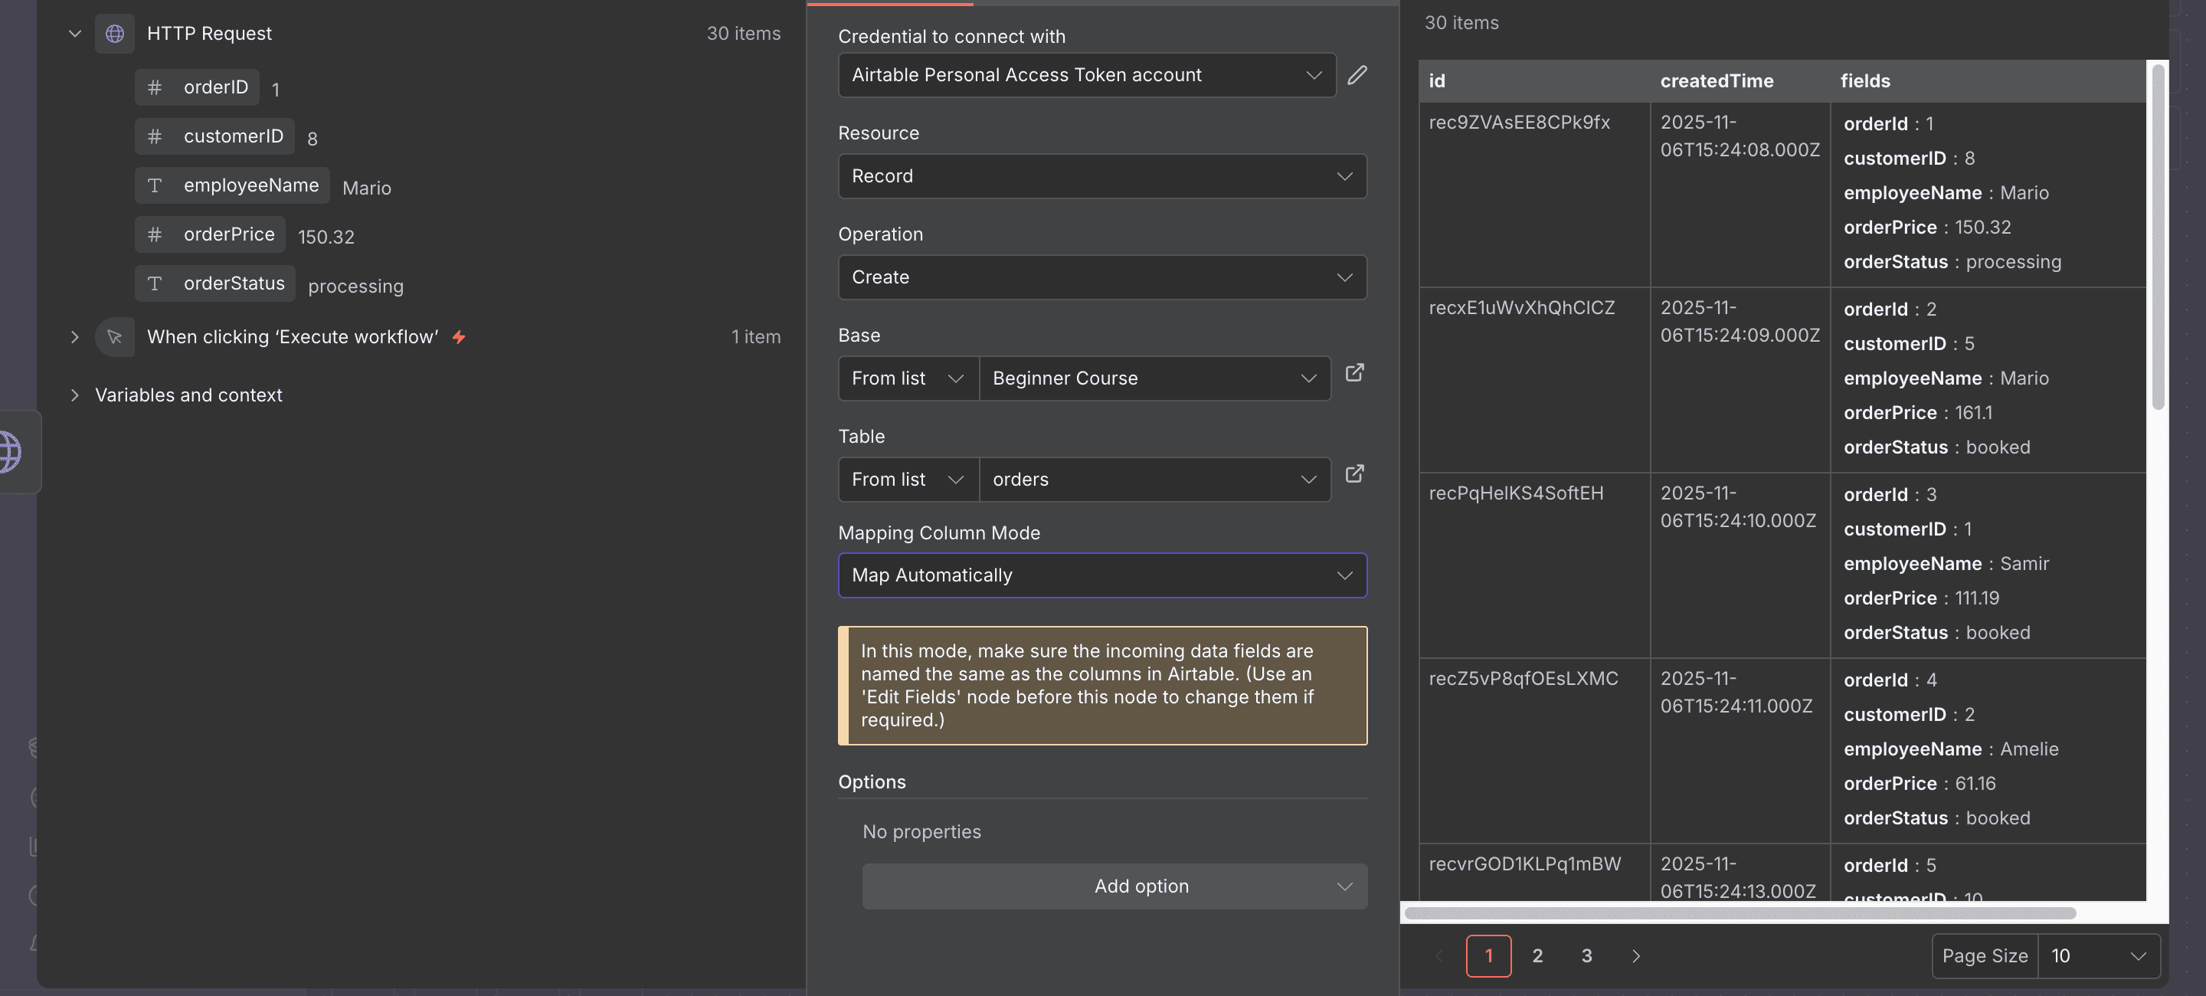
Task: Click the text type icon of employeeName
Action: (155, 185)
